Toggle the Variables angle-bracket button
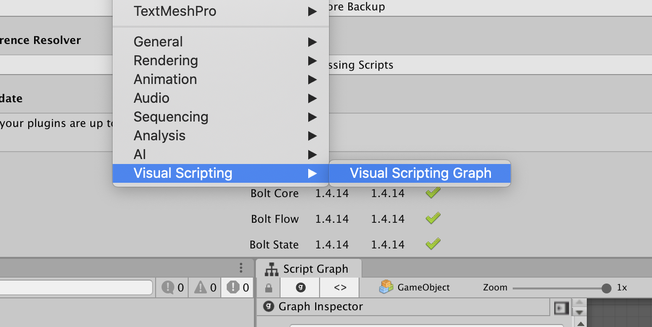This screenshot has width=652, height=327. point(340,287)
